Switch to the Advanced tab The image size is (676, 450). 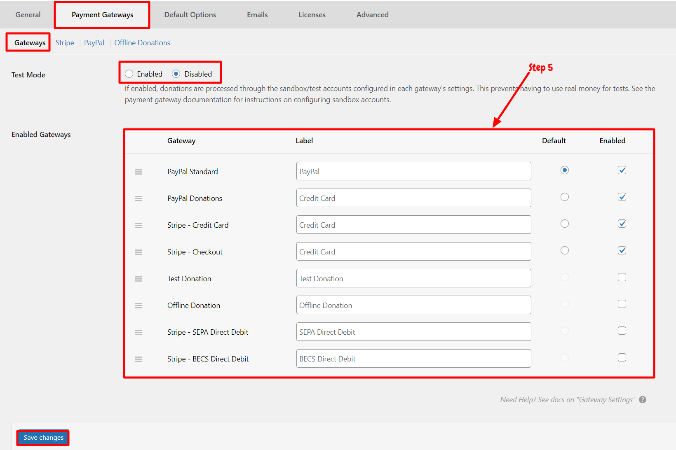pyautogui.click(x=373, y=15)
